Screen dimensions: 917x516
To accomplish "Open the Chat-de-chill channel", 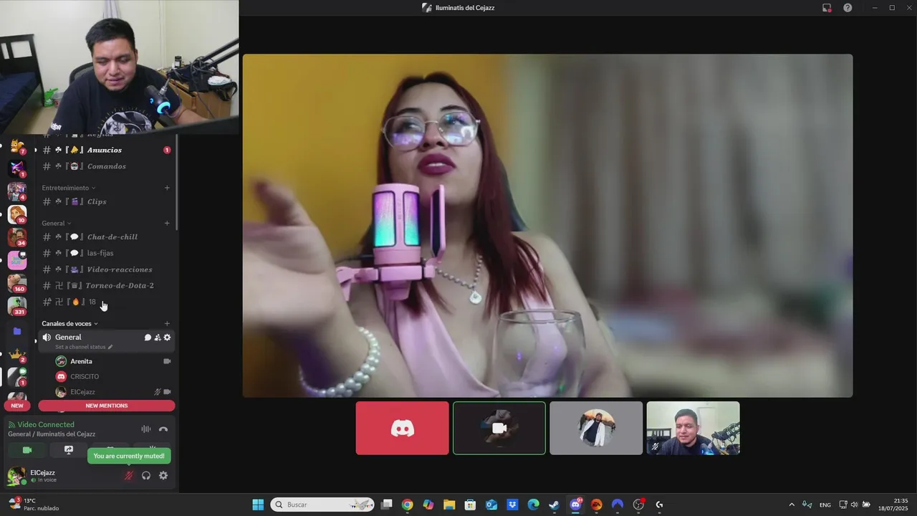I will pyautogui.click(x=106, y=237).
